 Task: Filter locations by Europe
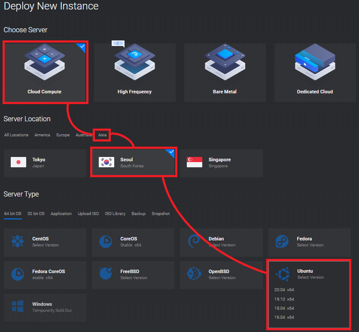[x=63, y=135]
